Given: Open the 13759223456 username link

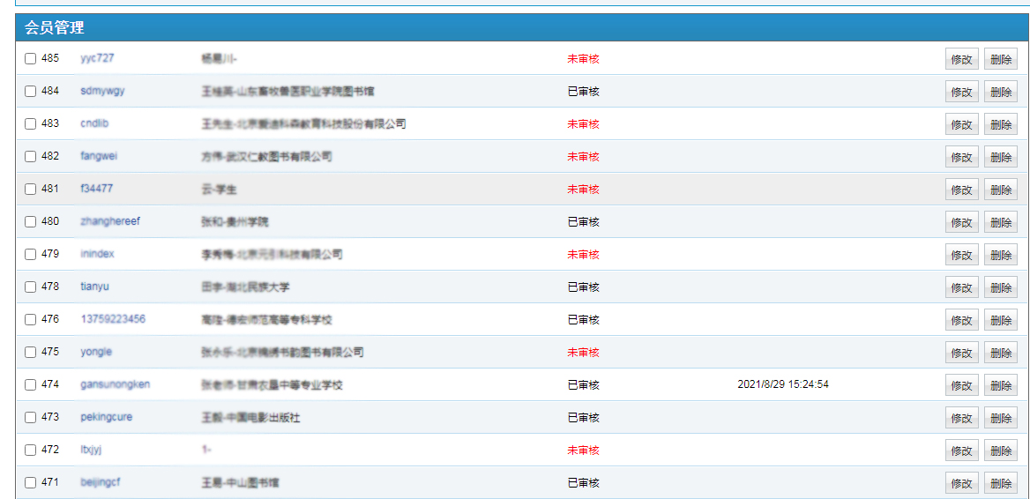Looking at the screenshot, I should 113,319.
